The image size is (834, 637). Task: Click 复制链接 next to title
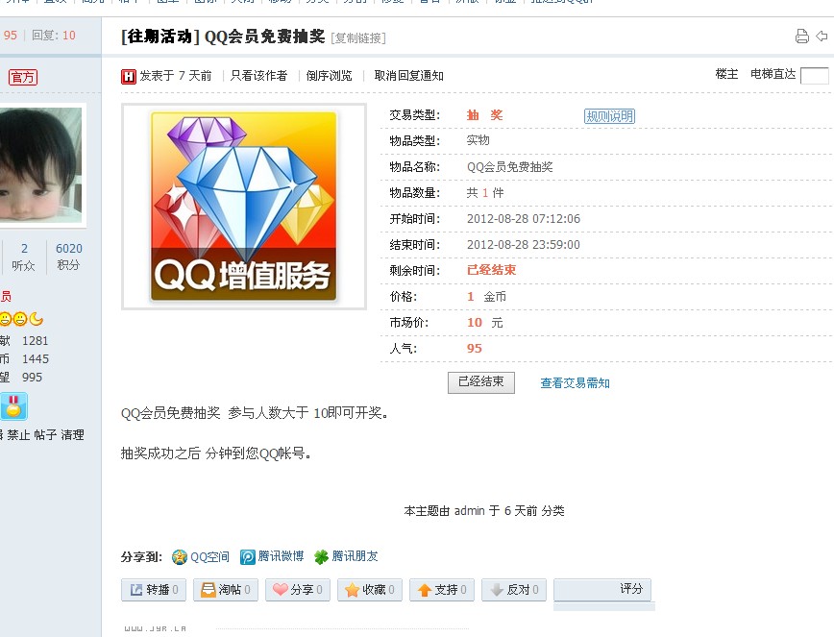pyautogui.click(x=358, y=38)
